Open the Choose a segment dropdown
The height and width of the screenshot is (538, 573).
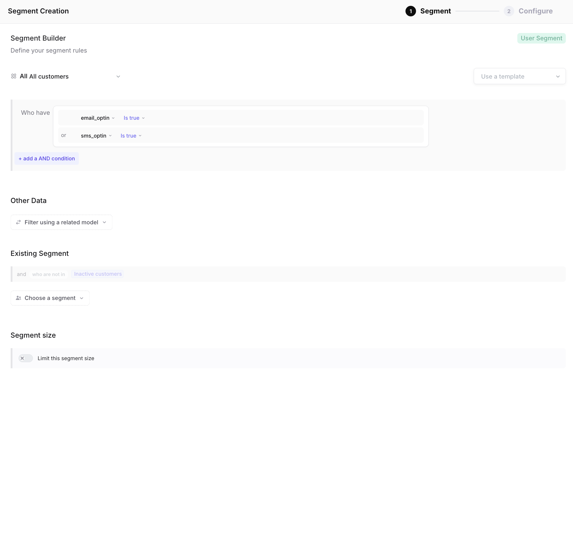coord(50,298)
